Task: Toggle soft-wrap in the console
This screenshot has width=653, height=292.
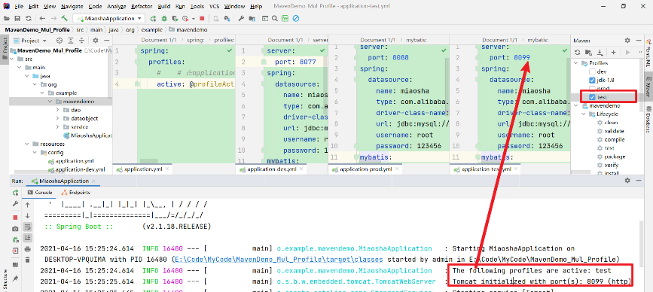Action: (x=27, y=227)
